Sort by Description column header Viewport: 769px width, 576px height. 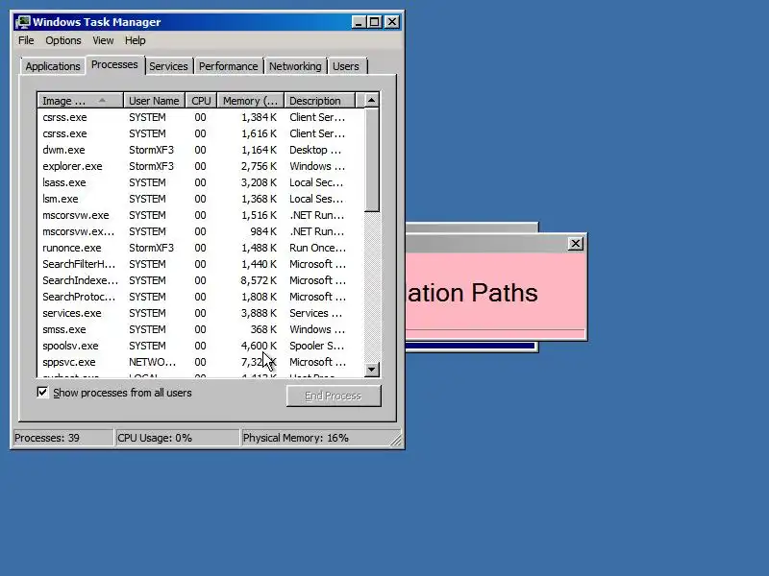[319, 101]
